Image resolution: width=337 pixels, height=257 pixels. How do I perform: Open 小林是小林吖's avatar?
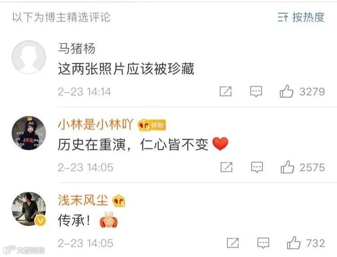tap(29, 133)
